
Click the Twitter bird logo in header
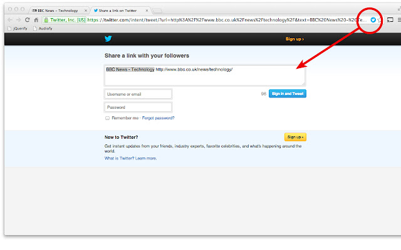click(x=108, y=39)
